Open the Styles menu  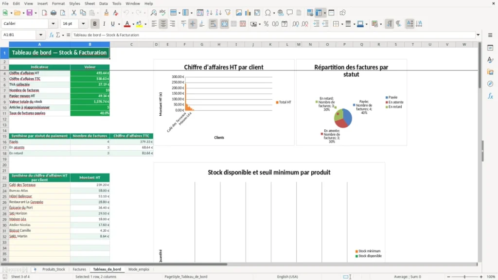[x=74, y=3]
